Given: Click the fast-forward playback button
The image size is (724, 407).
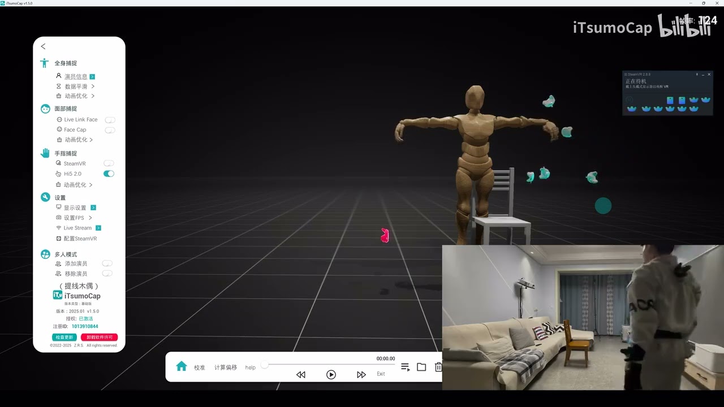Looking at the screenshot, I should tap(361, 375).
